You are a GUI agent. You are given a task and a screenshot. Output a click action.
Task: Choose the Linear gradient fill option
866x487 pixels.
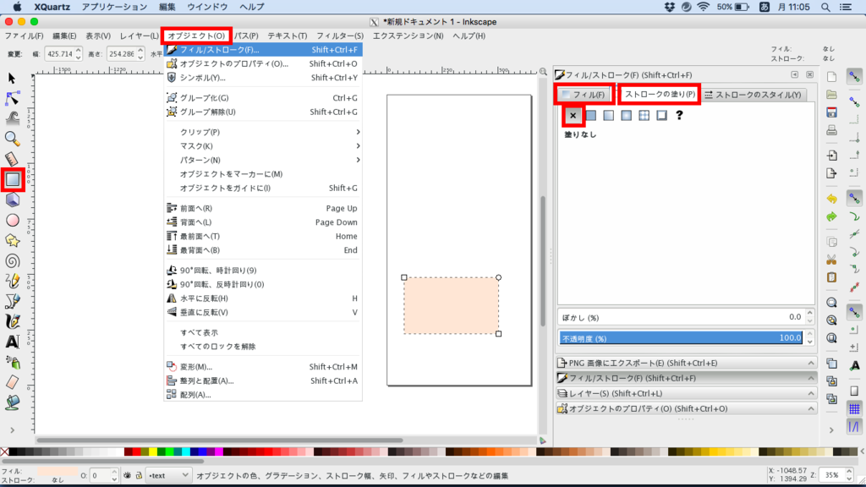point(609,115)
